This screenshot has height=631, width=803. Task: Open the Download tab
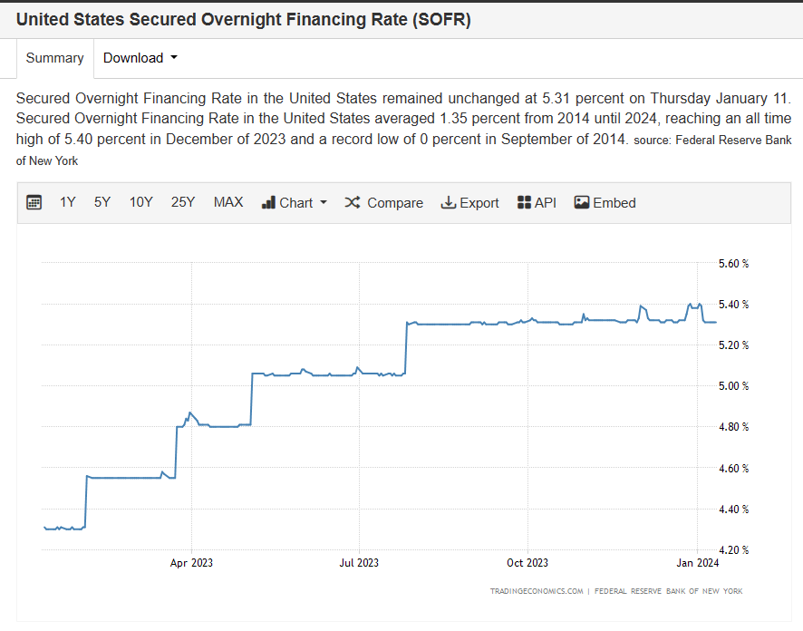(134, 57)
